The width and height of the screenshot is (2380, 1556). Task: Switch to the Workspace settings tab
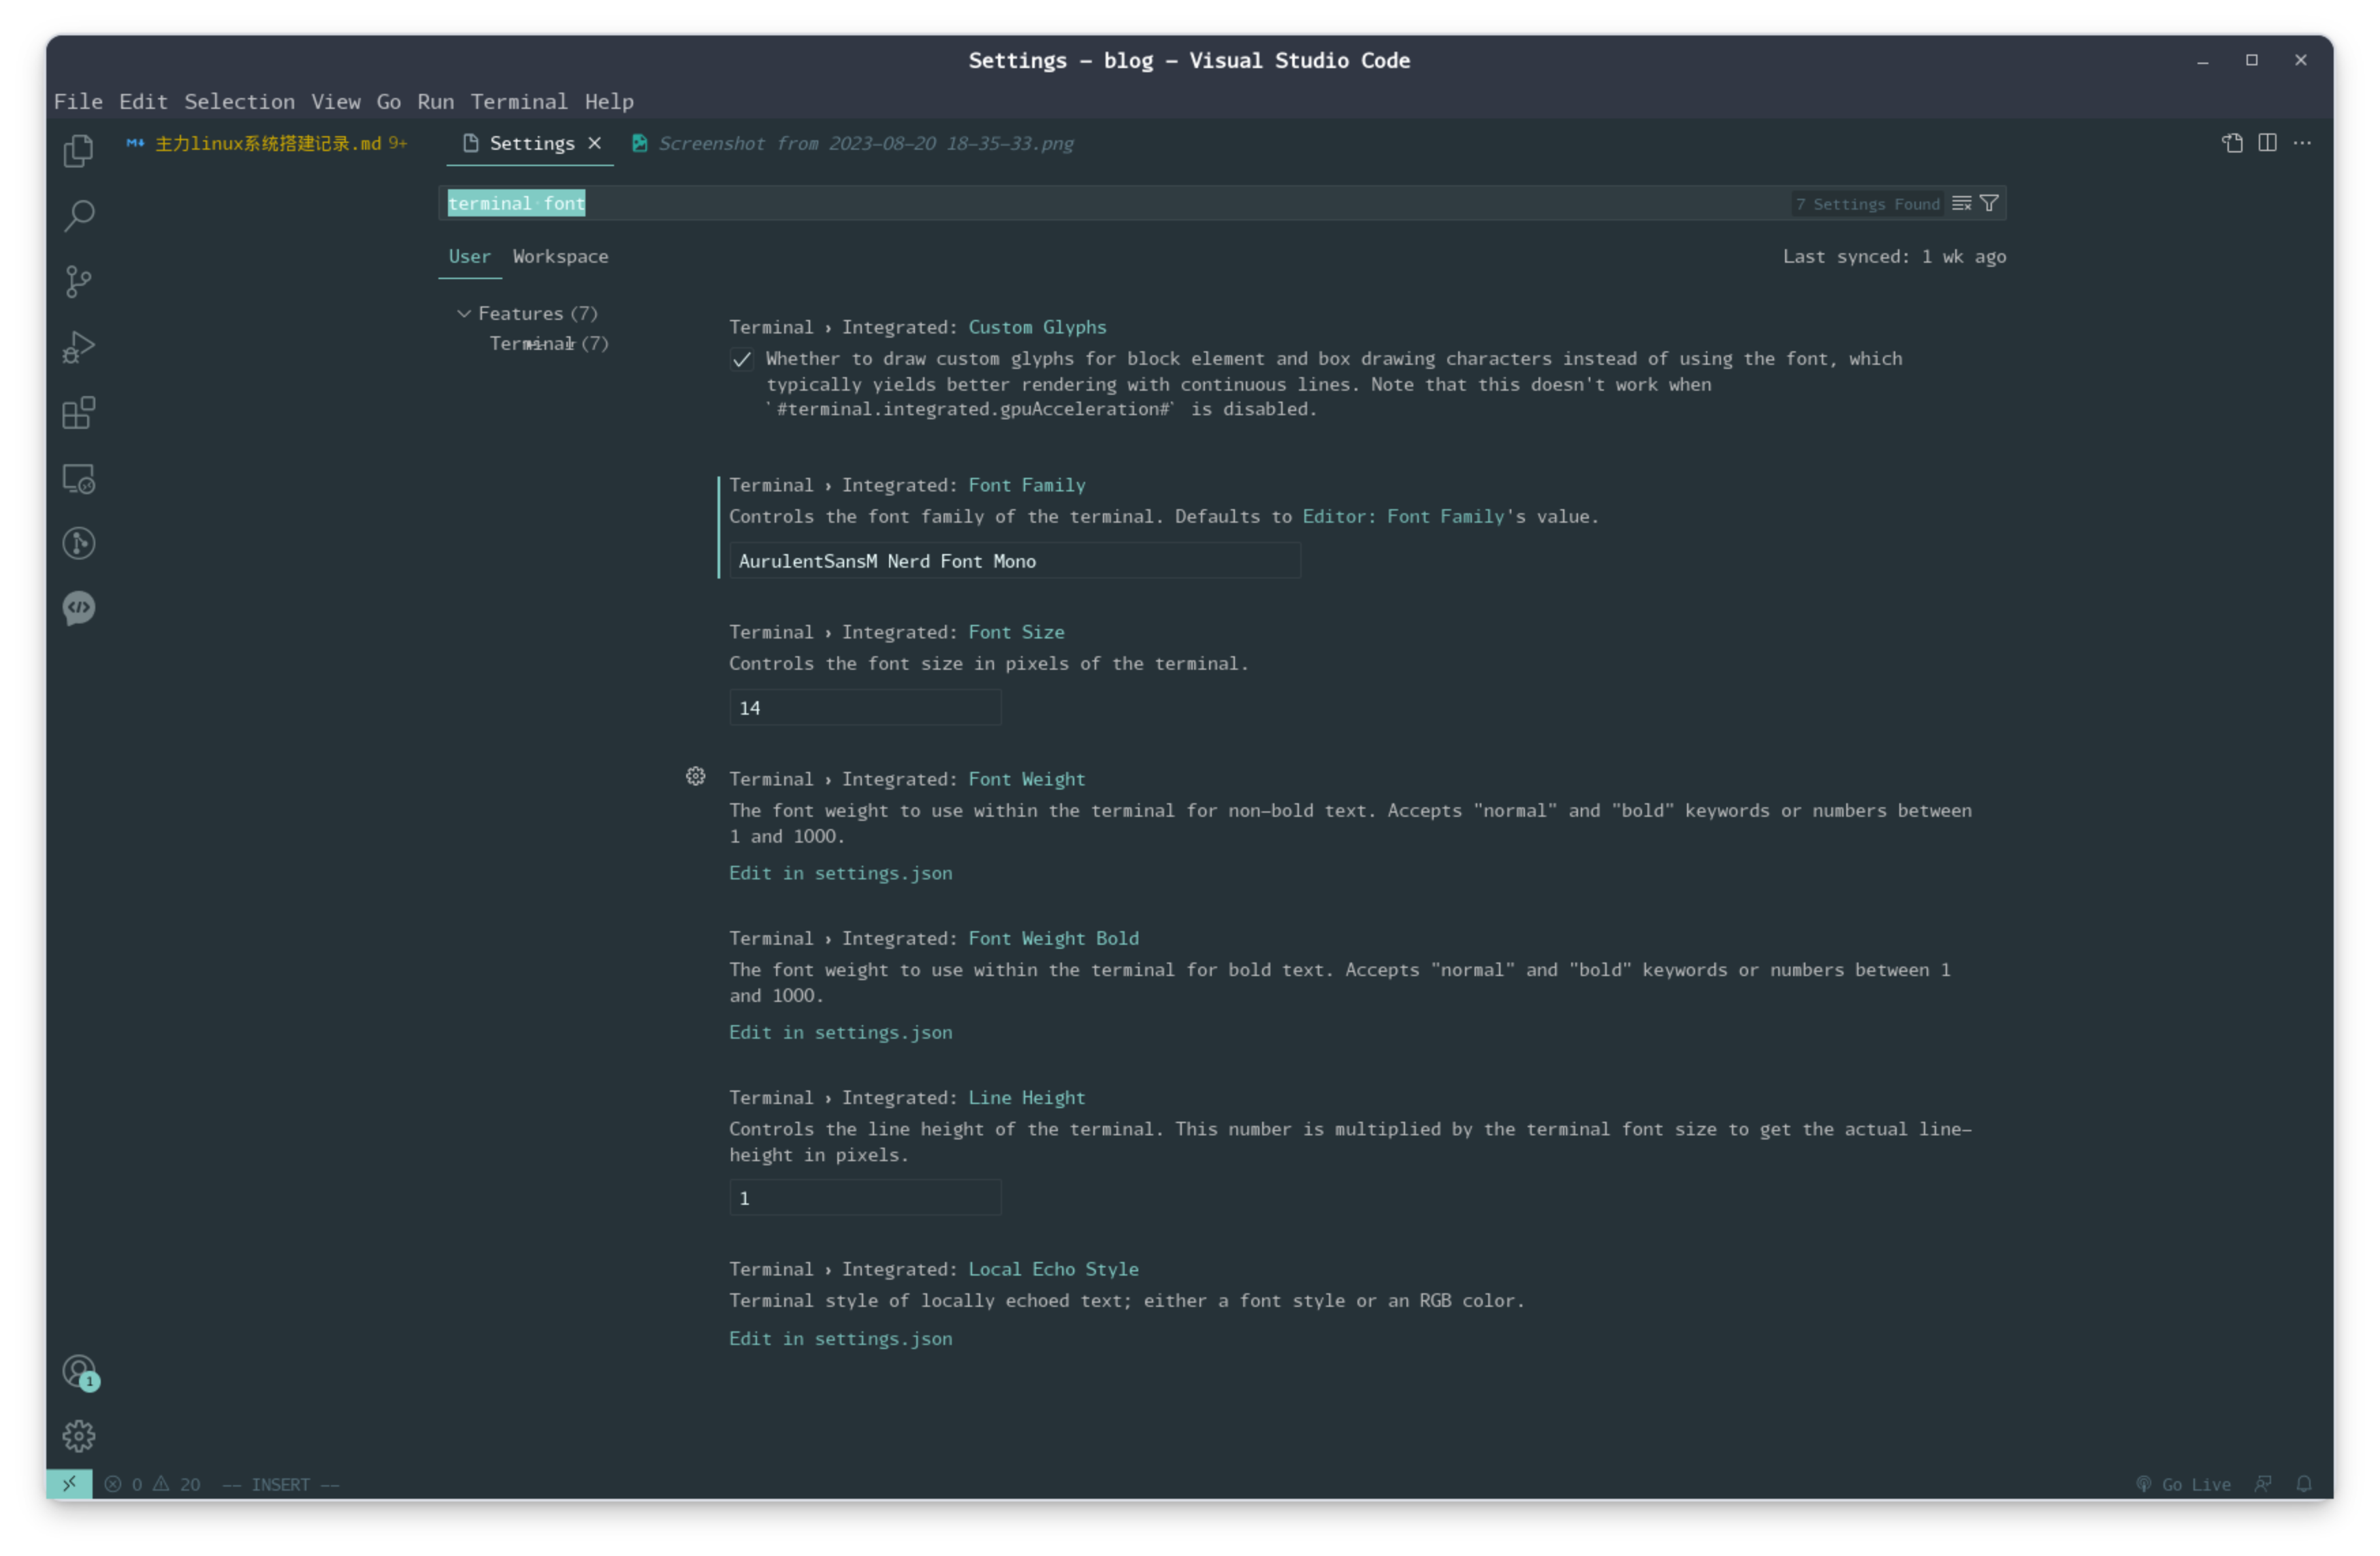click(560, 257)
